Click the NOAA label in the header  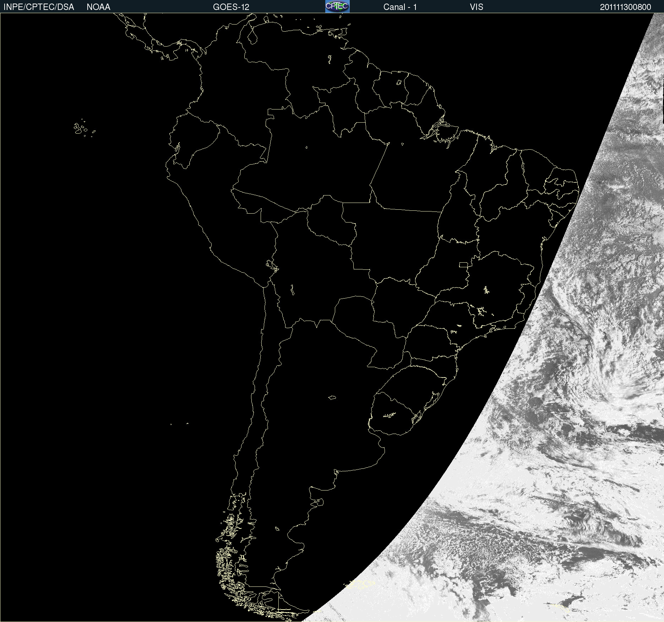tap(98, 7)
